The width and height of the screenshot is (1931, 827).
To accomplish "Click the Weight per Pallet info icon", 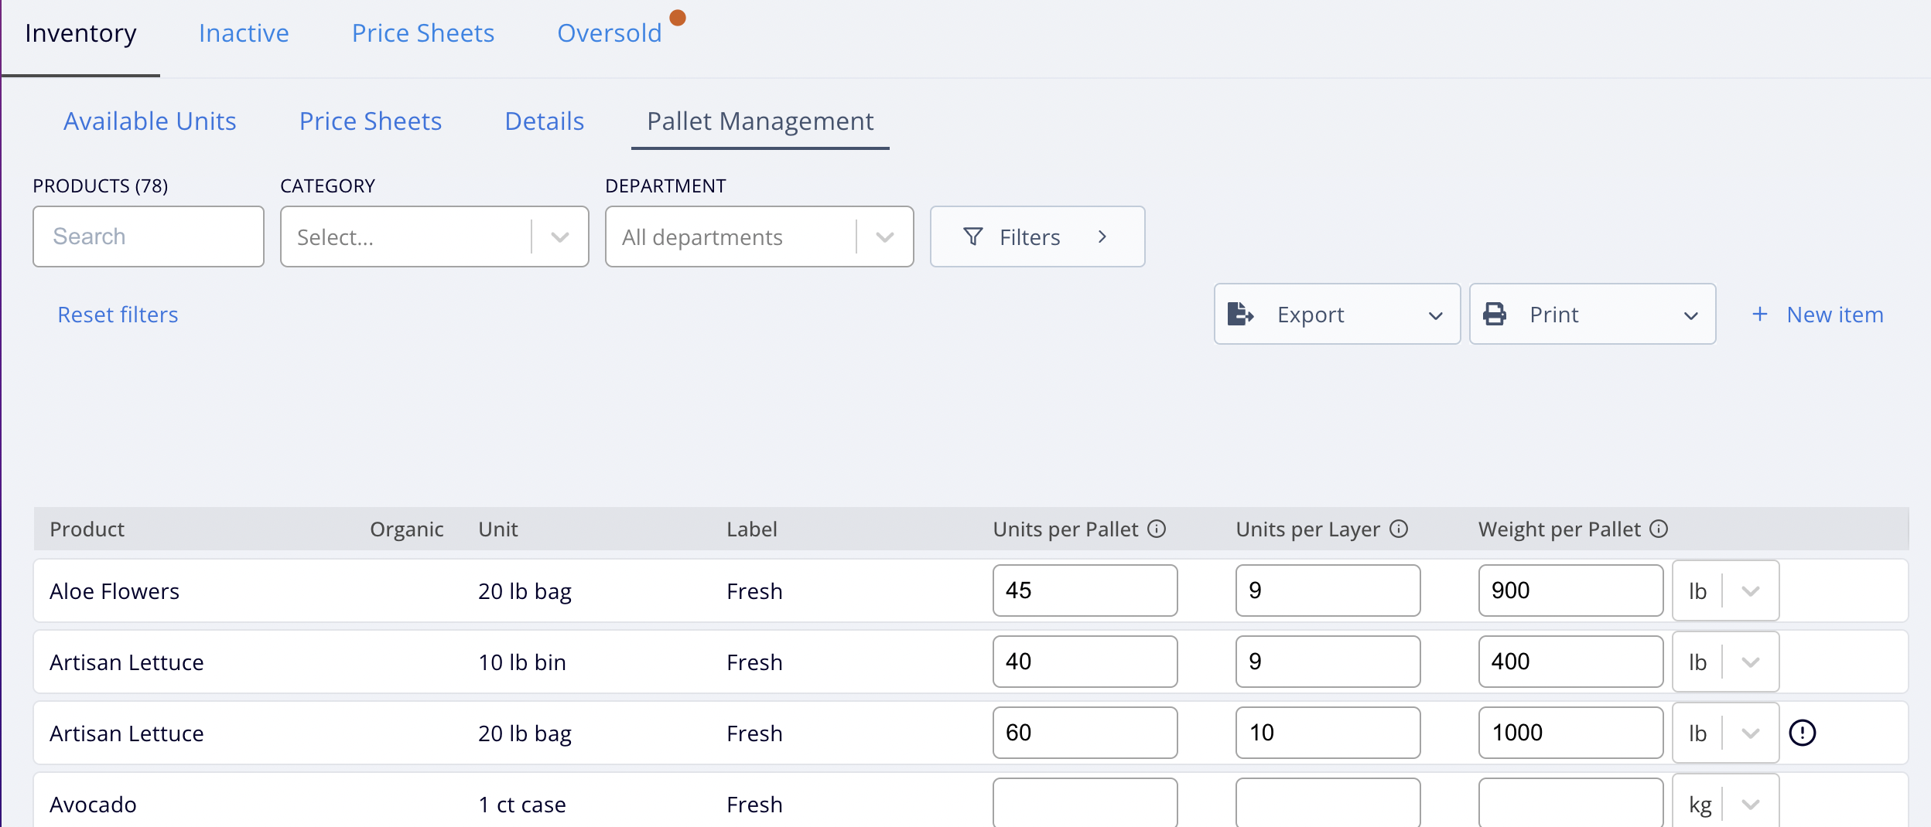I will click(x=1659, y=529).
